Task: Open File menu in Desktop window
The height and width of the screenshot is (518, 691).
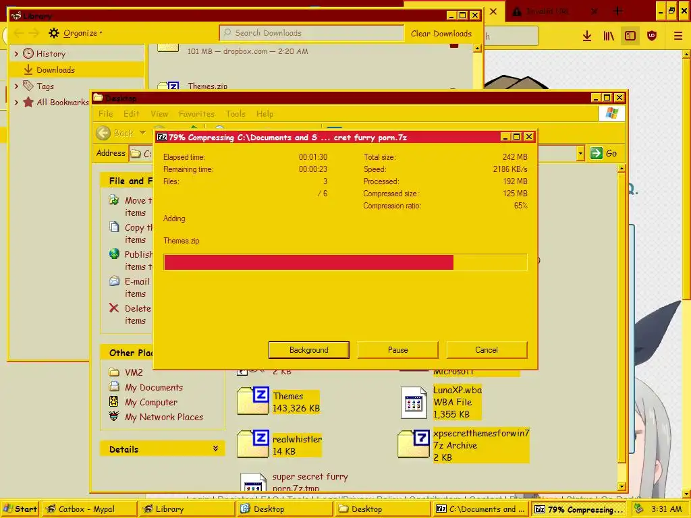Action: point(105,113)
